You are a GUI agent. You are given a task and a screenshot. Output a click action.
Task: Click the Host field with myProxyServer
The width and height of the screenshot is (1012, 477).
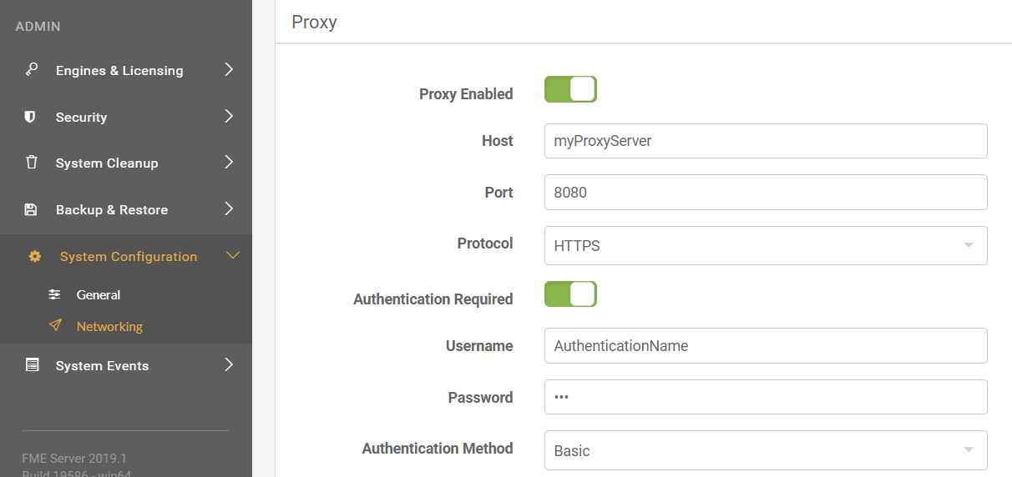tap(766, 141)
